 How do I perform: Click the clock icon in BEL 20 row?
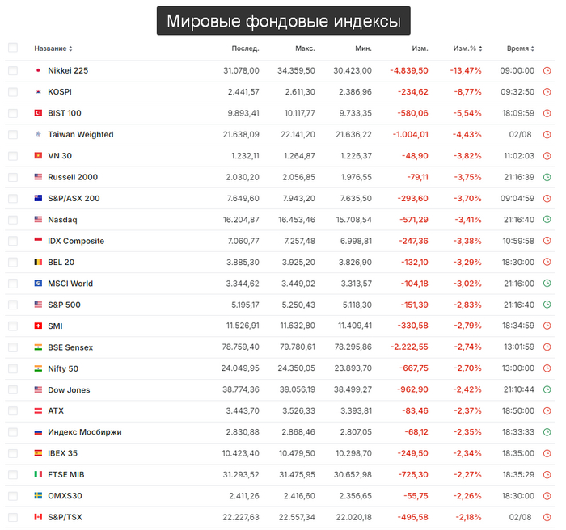(547, 262)
